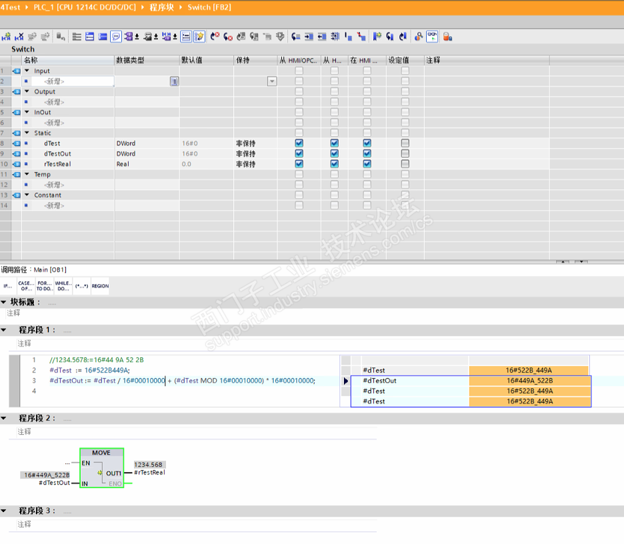Click the show all rows icon after network buttons

pyautogui.click(x=77, y=37)
